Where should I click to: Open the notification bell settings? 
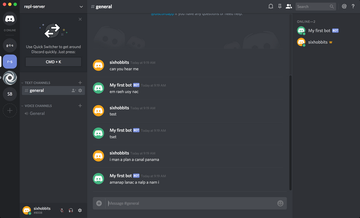click(271, 7)
